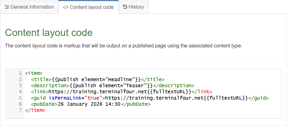This screenshot has width=287, height=126.
Task: Click line number 6 in the gutter
Action: point(20,104)
